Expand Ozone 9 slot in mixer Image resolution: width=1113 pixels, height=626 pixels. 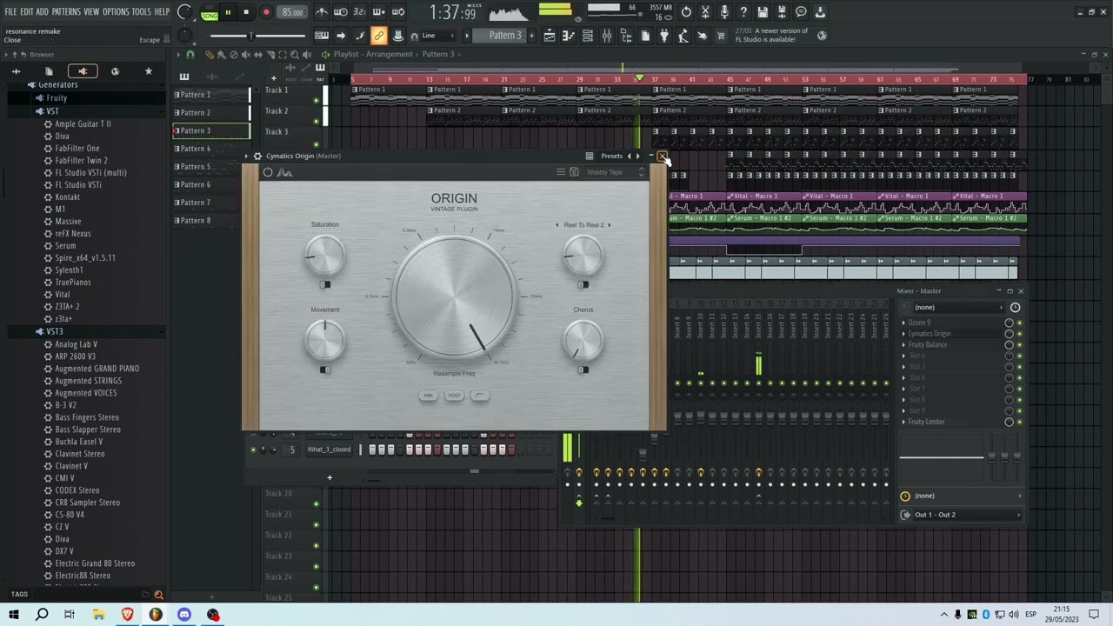(904, 323)
